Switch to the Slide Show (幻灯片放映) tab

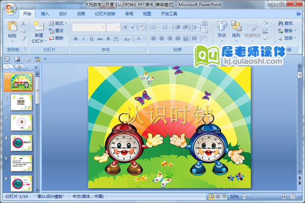(x=105, y=14)
